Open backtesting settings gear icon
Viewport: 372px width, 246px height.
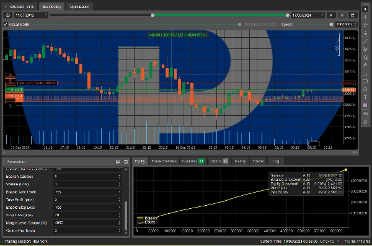click(8, 15)
